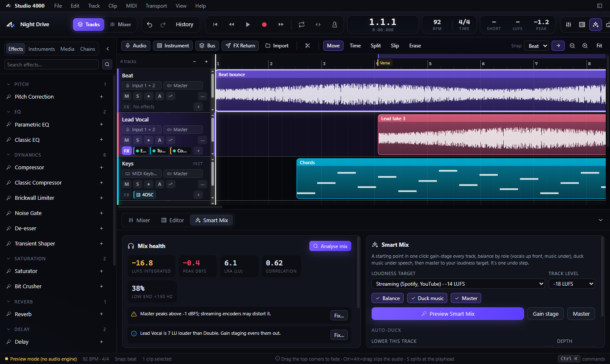Click the redo arrow icon
This screenshot has width=610, height=364.
tap(163, 25)
